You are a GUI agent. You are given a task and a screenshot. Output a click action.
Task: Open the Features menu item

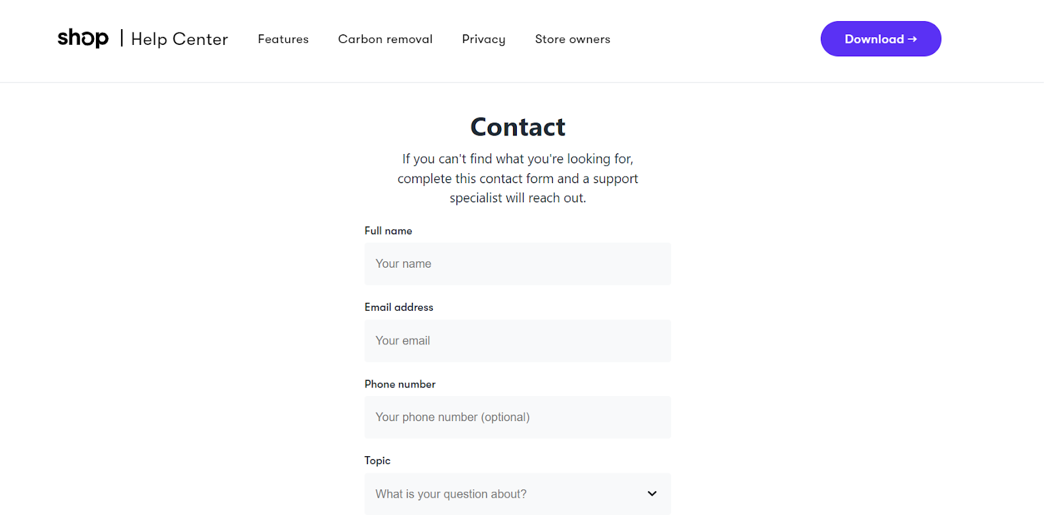[x=283, y=39]
